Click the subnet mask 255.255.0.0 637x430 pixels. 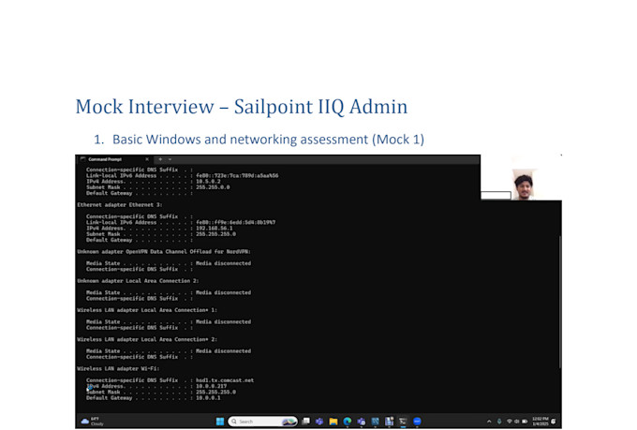[213, 187]
